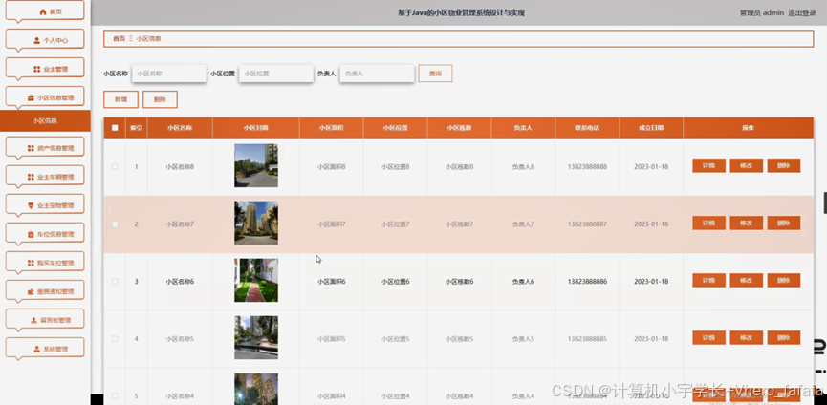Click the 管理员 admin user label
Viewport: 827px width, 405px height.
(x=762, y=12)
